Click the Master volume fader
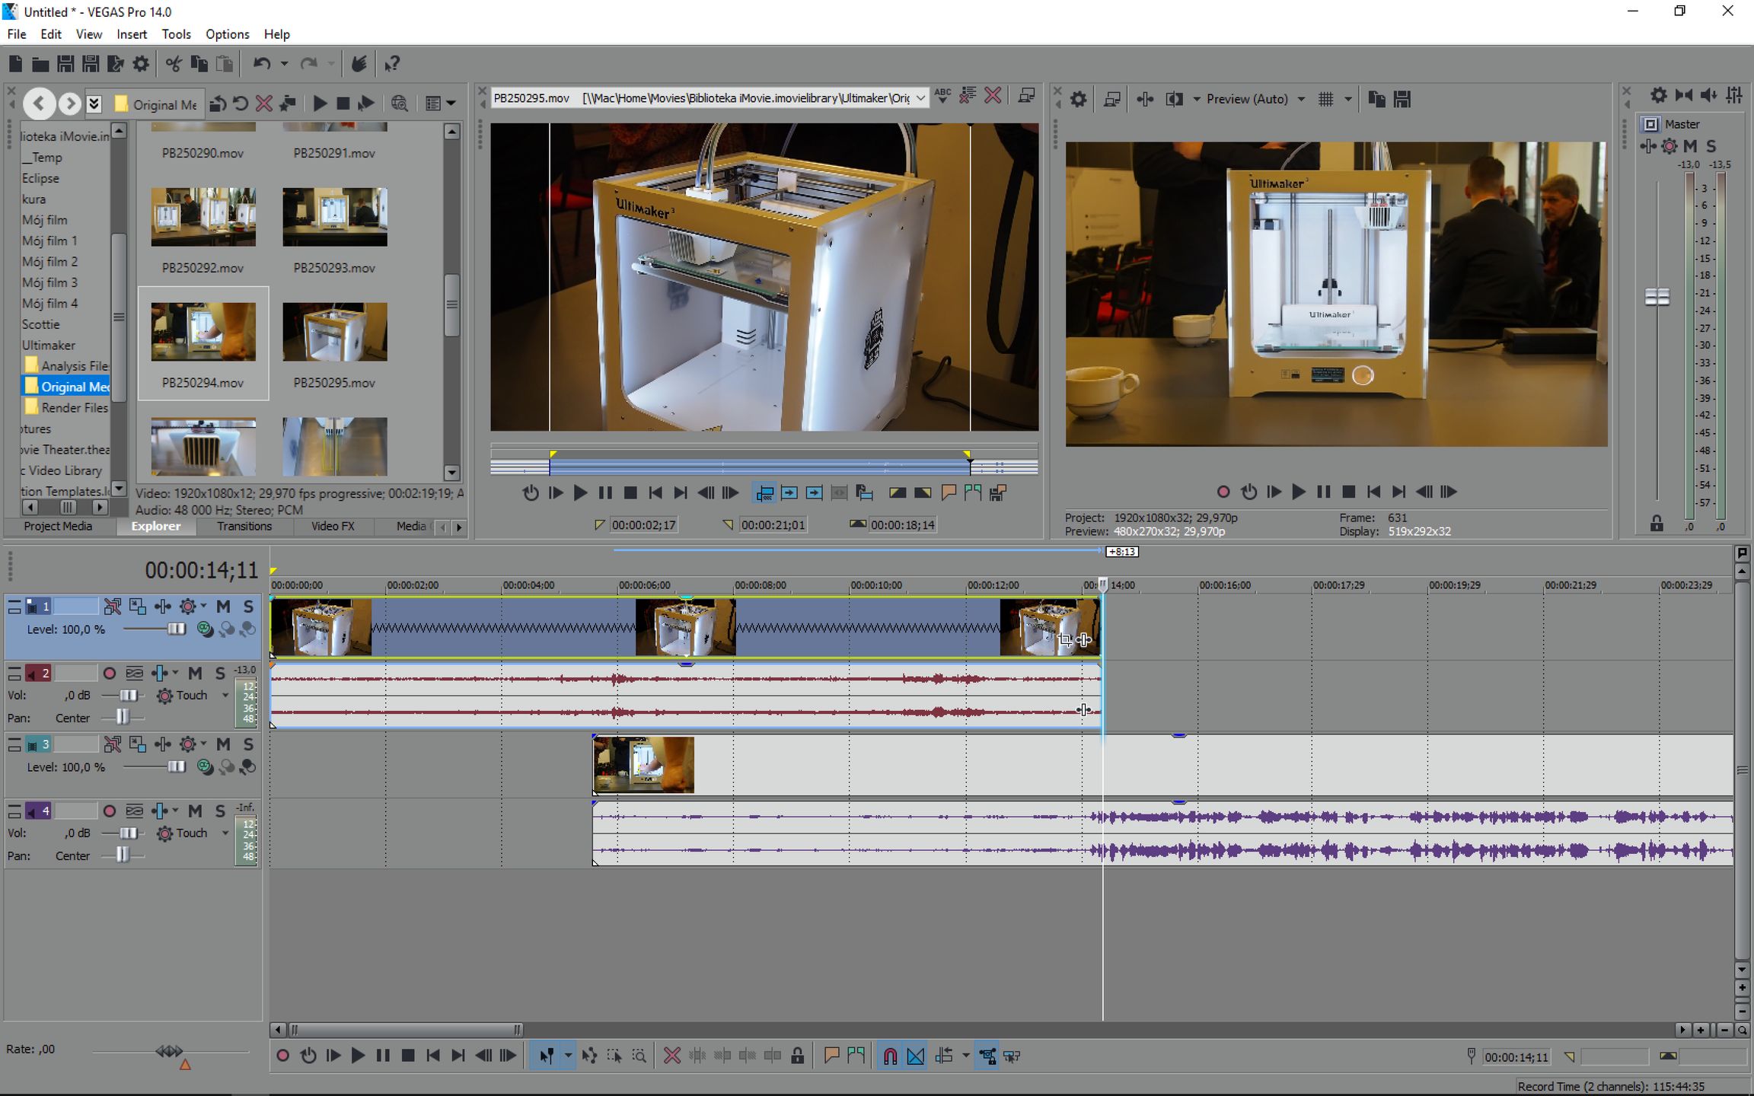Viewport: 1754px width, 1096px height. pyautogui.click(x=1657, y=297)
